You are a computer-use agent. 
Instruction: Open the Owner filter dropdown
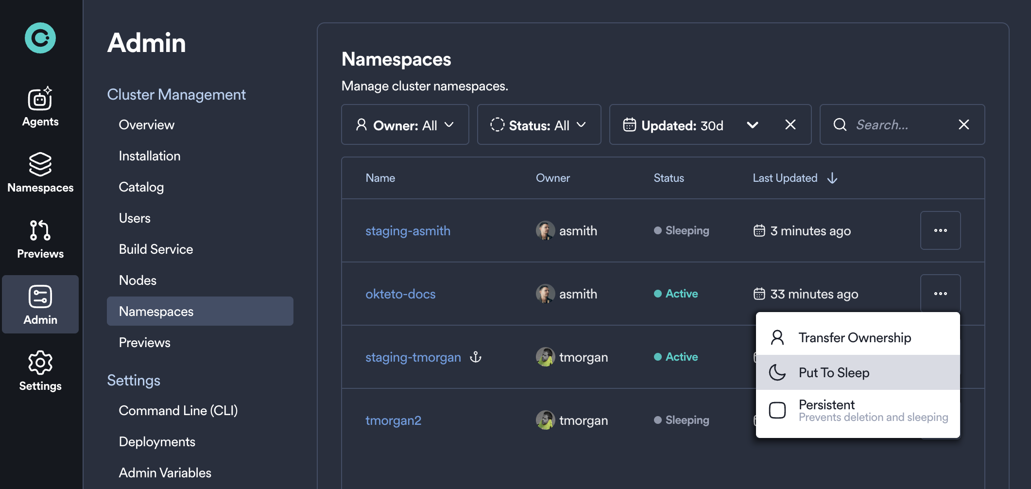[405, 125]
